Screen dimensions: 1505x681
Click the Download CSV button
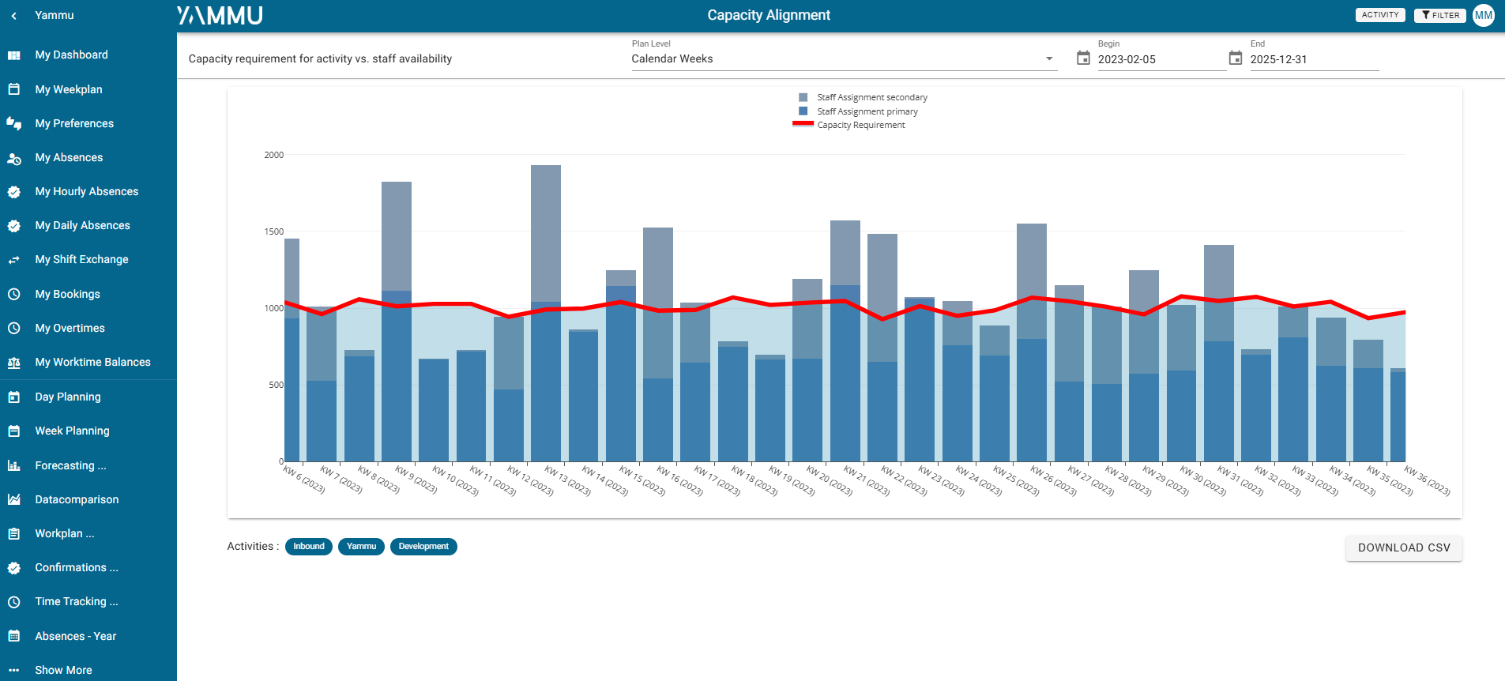coord(1403,547)
